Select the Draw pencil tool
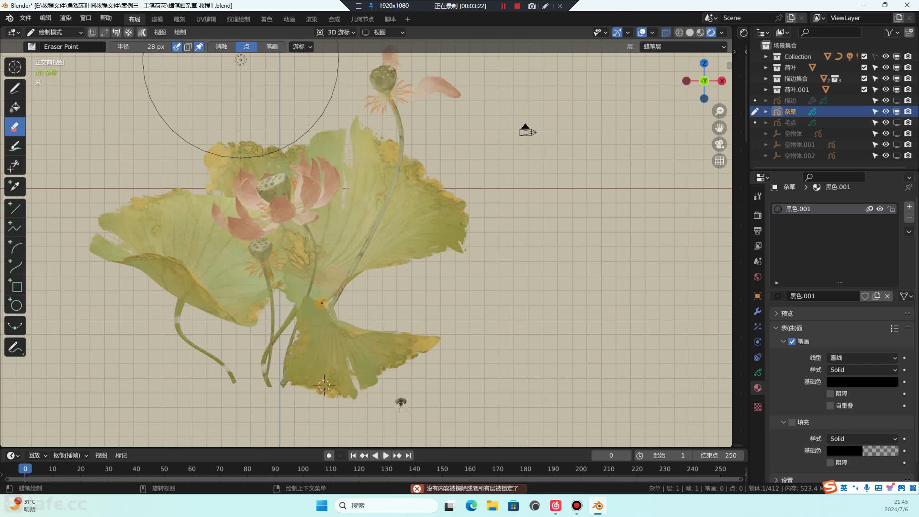 [x=15, y=88]
